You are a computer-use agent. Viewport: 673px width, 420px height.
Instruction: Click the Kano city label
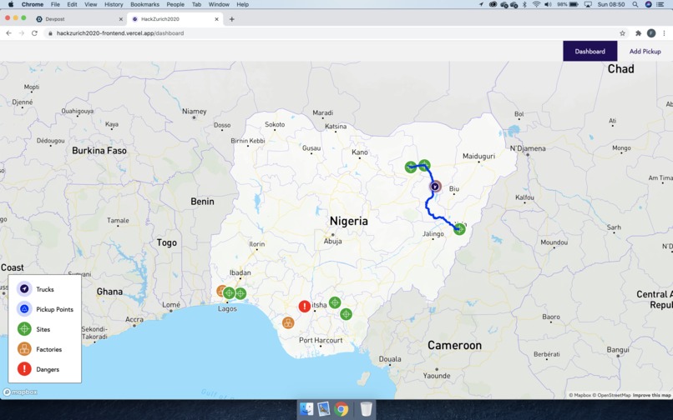tap(360, 152)
